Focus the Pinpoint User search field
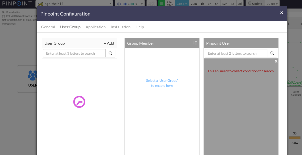This screenshot has width=302, height=155. (236, 53)
